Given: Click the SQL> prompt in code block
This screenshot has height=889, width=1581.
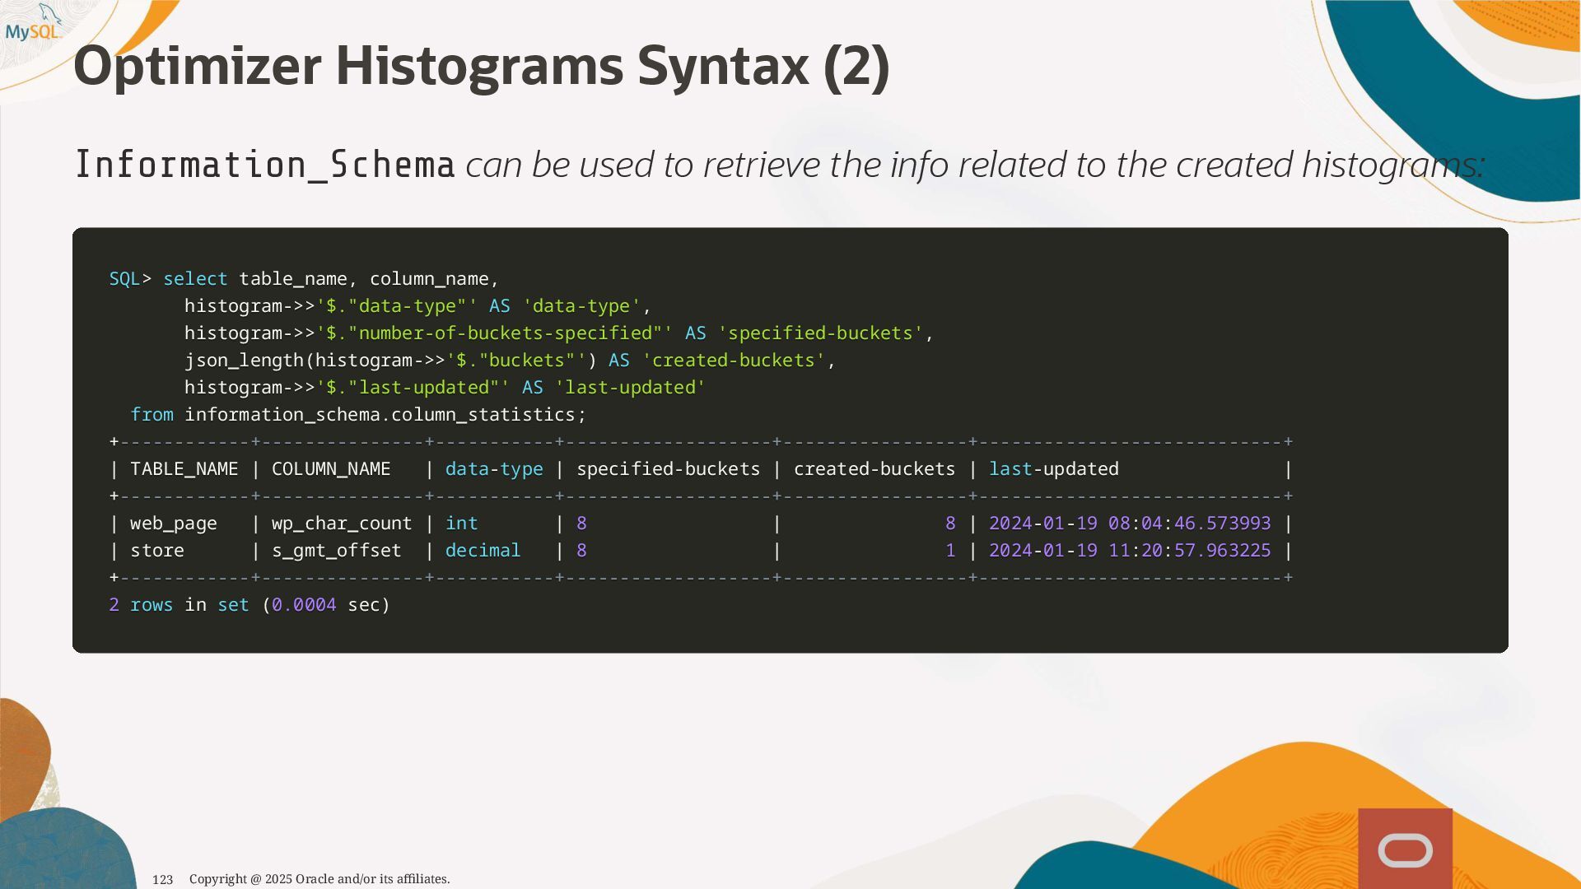Looking at the screenshot, I should tap(129, 279).
